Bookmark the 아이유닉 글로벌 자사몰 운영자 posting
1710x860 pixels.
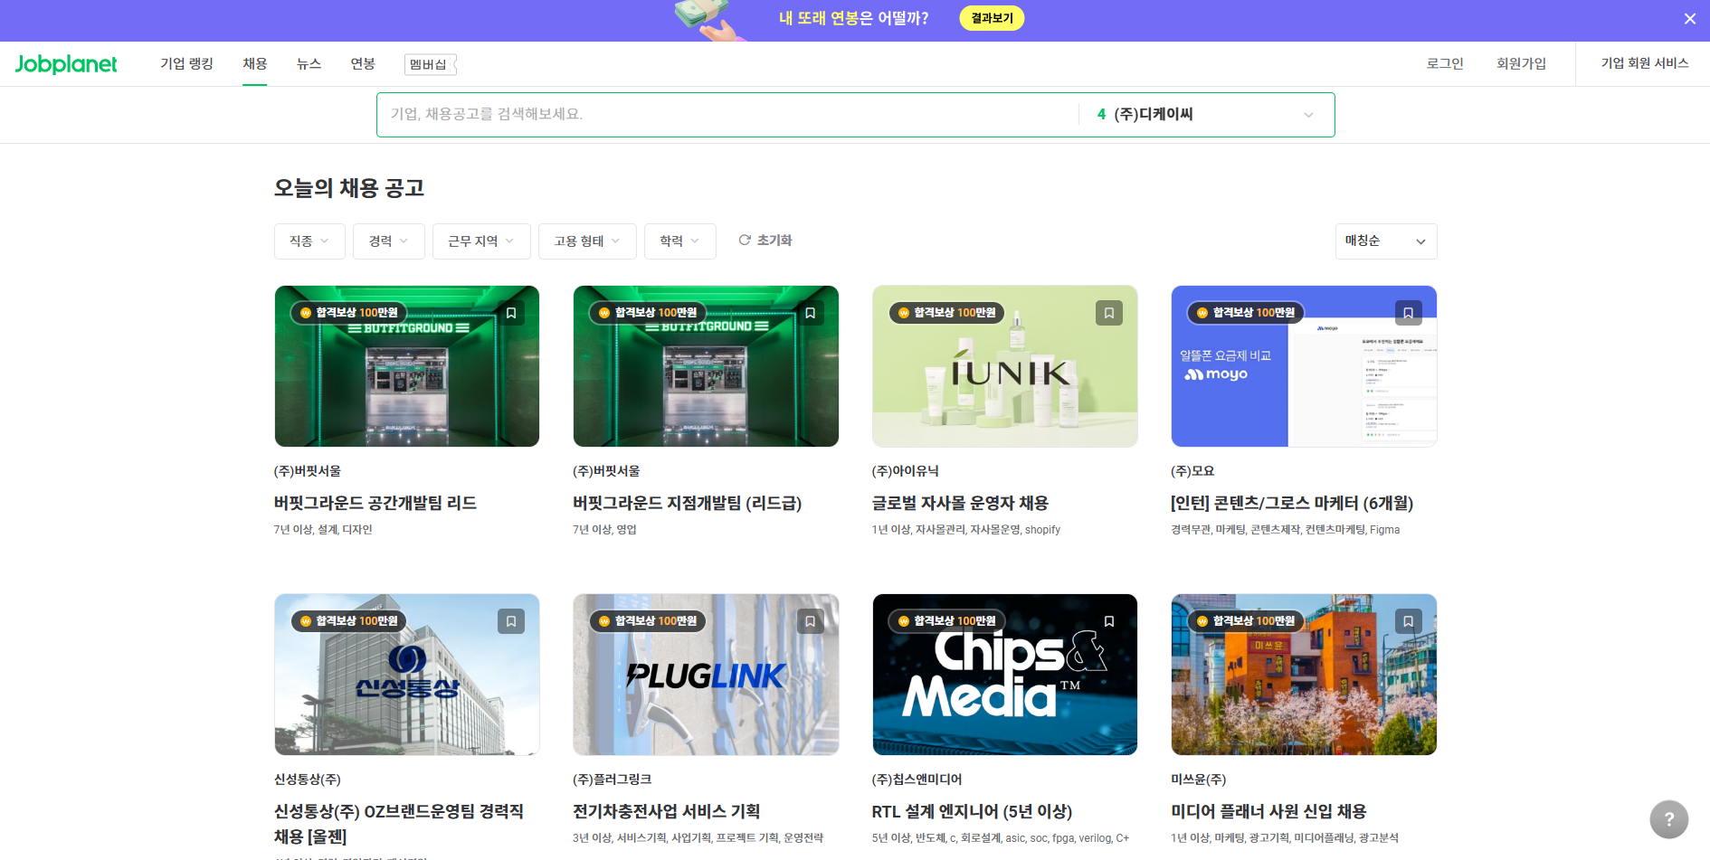click(1108, 312)
